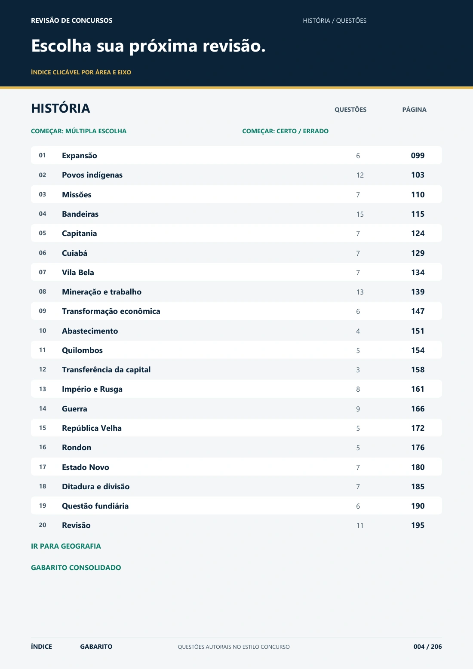
Task: Click page number 139
Action: click(x=418, y=292)
